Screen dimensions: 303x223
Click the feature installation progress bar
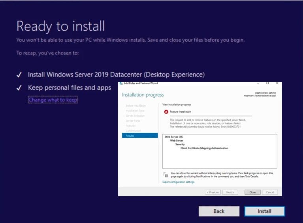(x=211, y=116)
